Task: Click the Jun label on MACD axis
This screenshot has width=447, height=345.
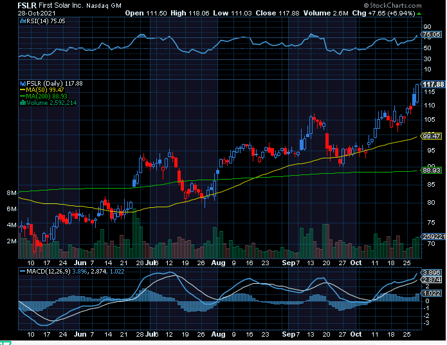Action: pyautogui.click(x=80, y=334)
